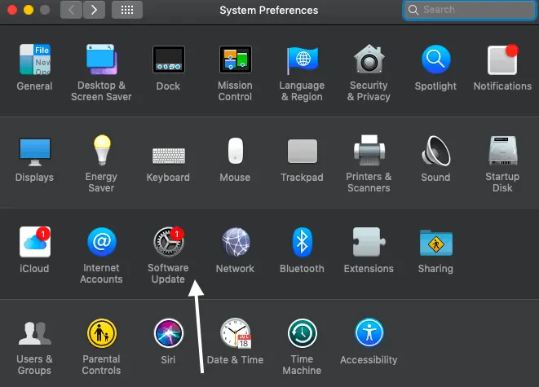Open Mission Control settings
This screenshot has height=387, width=539.
[x=235, y=60]
